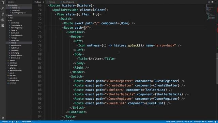
Task: Click Prettier in the status bar
Action: (x=211, y=122)
